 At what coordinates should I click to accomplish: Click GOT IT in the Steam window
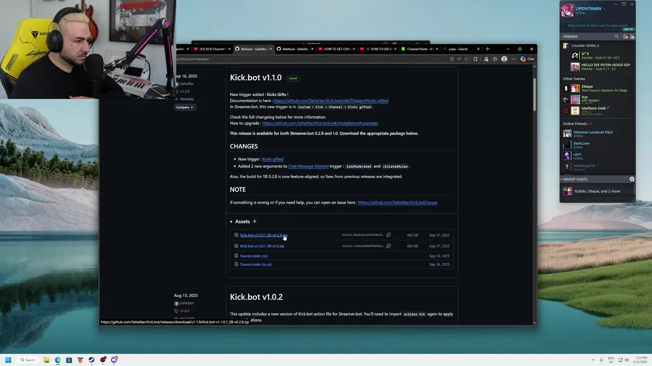(628, 29)
